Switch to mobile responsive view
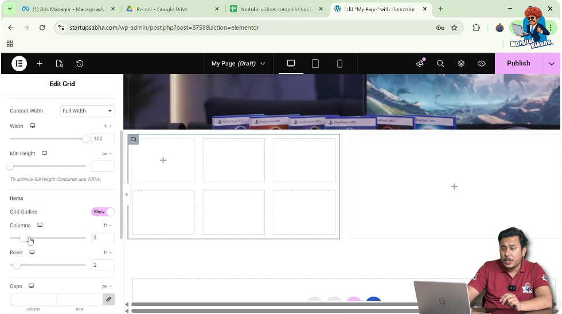 pyautogui.click(x=339, y=64)
